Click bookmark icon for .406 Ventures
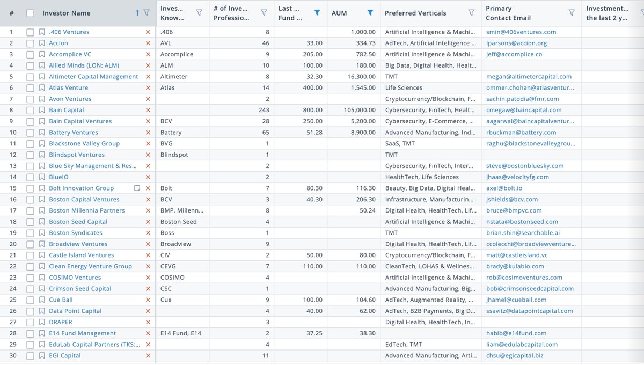644x365 pixels. (x=42, y=32)
